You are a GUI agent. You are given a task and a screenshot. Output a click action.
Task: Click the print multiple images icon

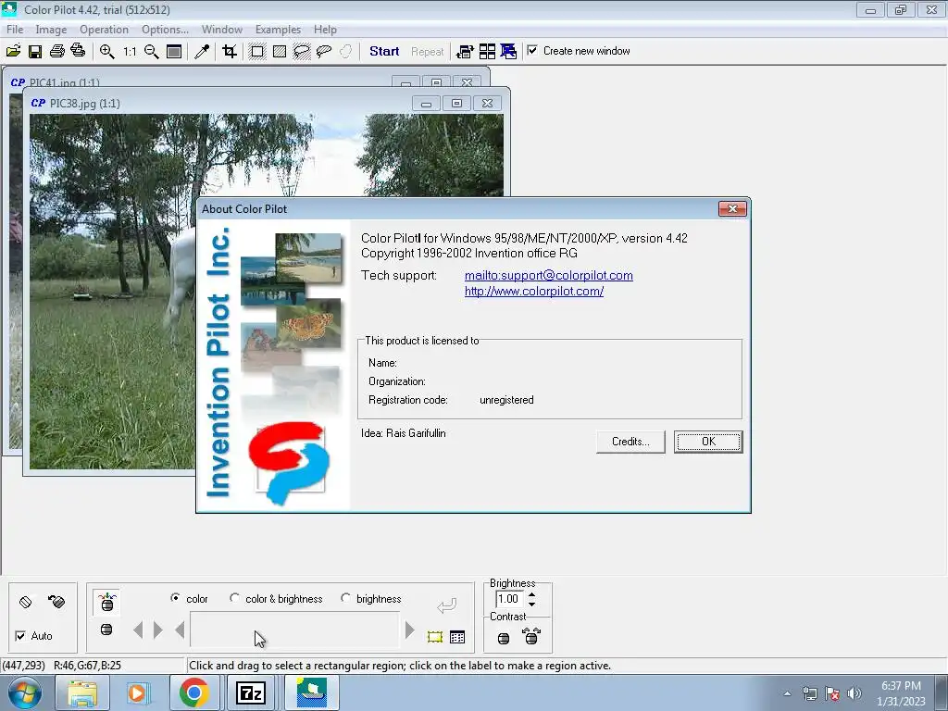pos(78,51)
